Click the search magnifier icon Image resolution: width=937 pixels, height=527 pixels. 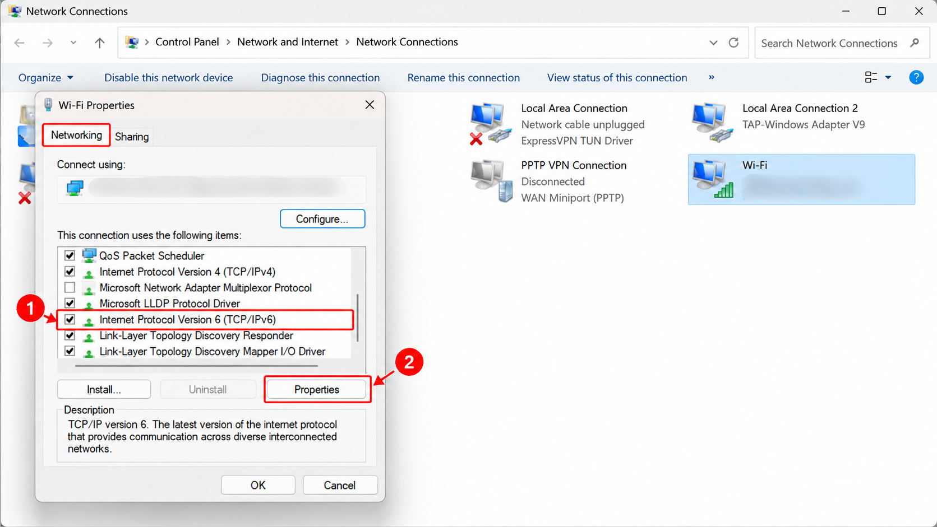click(x=915, y=43)
